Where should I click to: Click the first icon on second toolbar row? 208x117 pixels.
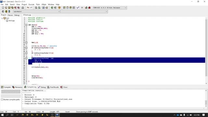(x=3, y=11)
